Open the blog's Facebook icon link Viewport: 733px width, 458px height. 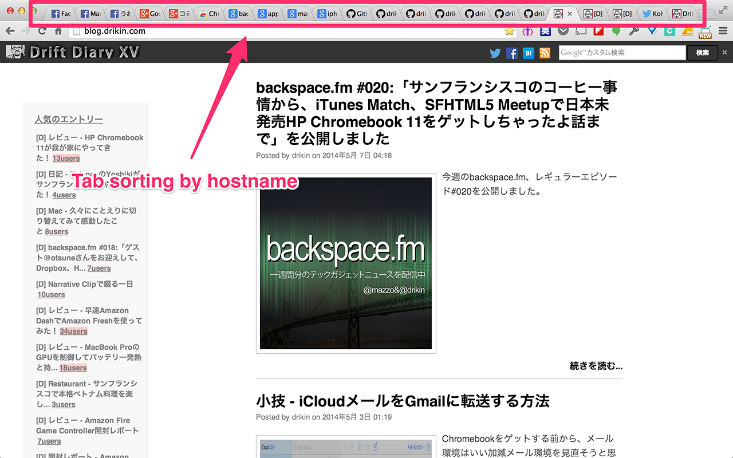[x=512, y=53]
